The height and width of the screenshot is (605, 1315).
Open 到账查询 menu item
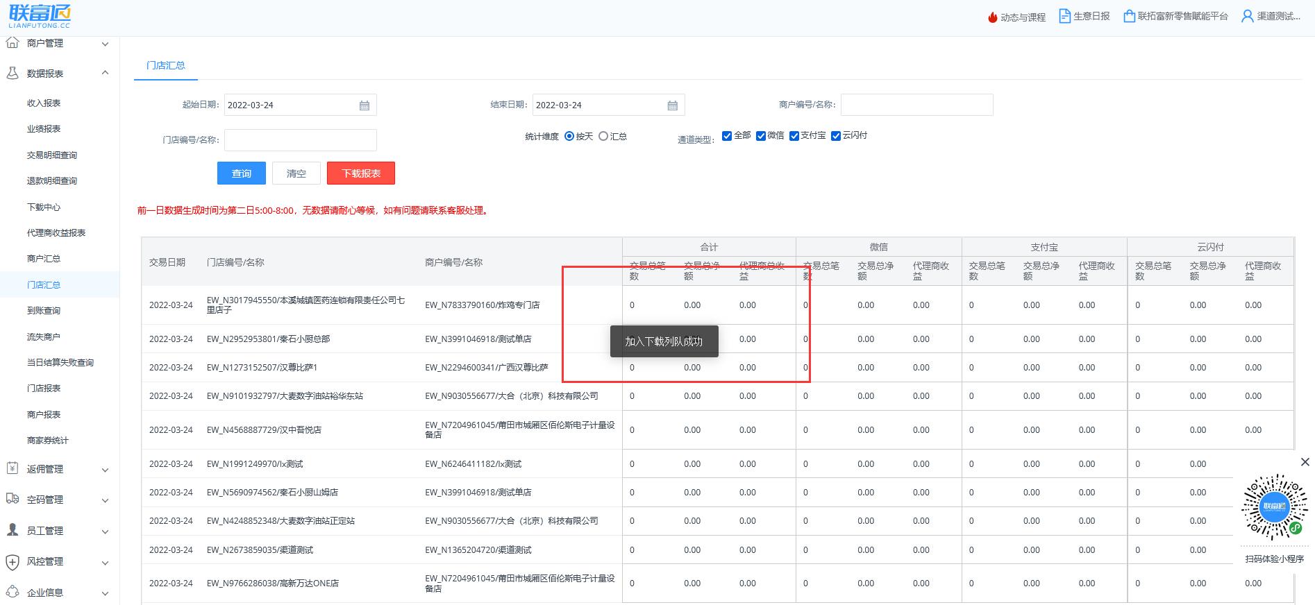click(x=44, y=310)
